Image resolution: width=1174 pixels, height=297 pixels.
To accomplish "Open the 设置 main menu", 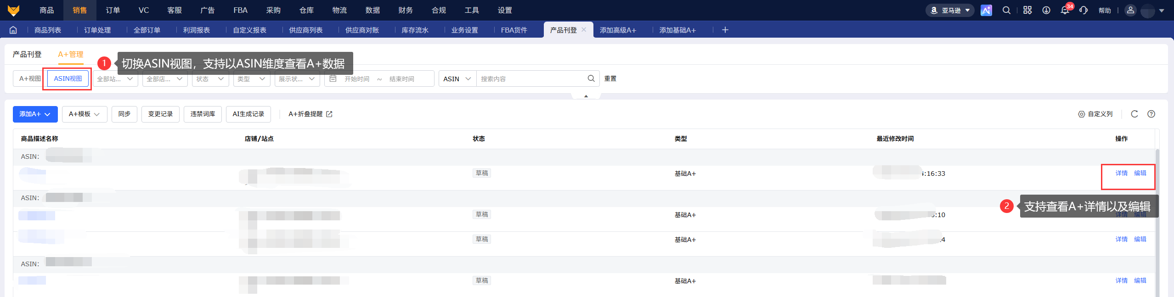I will 505,10.
